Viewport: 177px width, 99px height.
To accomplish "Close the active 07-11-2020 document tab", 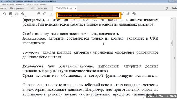I will click(75, 8).
